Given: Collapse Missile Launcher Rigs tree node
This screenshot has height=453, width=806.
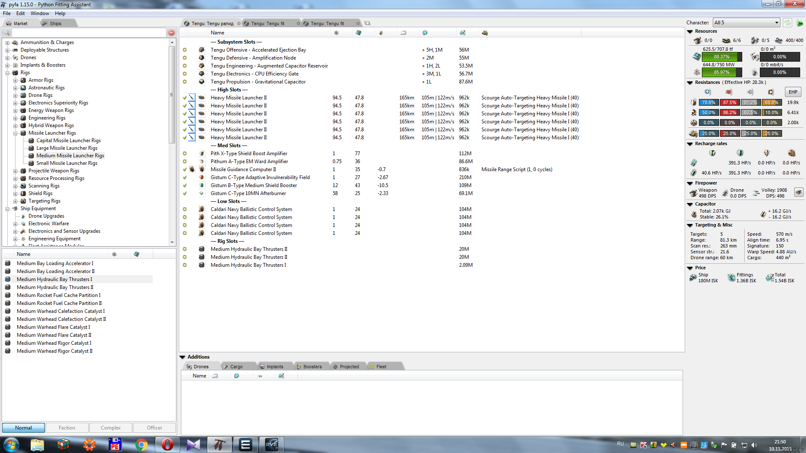Looking at the screenshot, I should click(15, 133).
